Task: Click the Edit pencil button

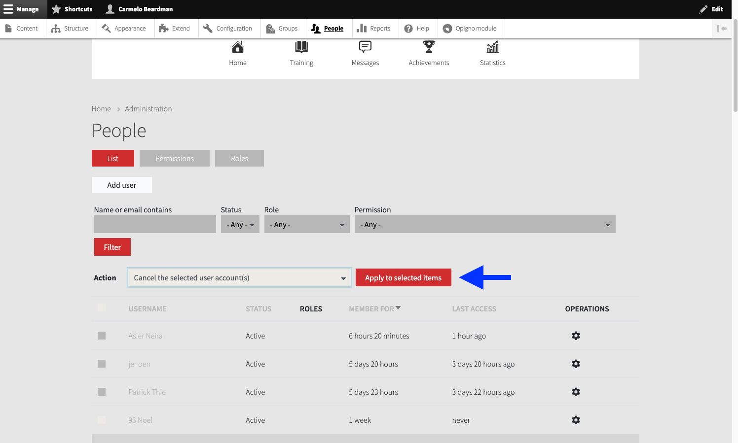Action: 711,9
